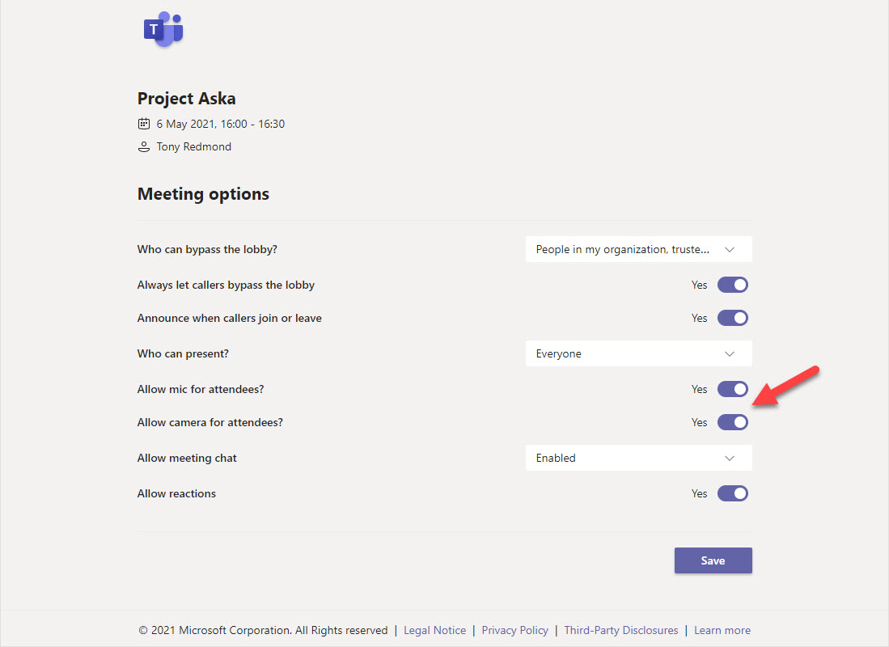Turn off Announce when callers join or leave
Image resolution: width=889 pixels, height=647 pixels.
(x=733, y=318)
